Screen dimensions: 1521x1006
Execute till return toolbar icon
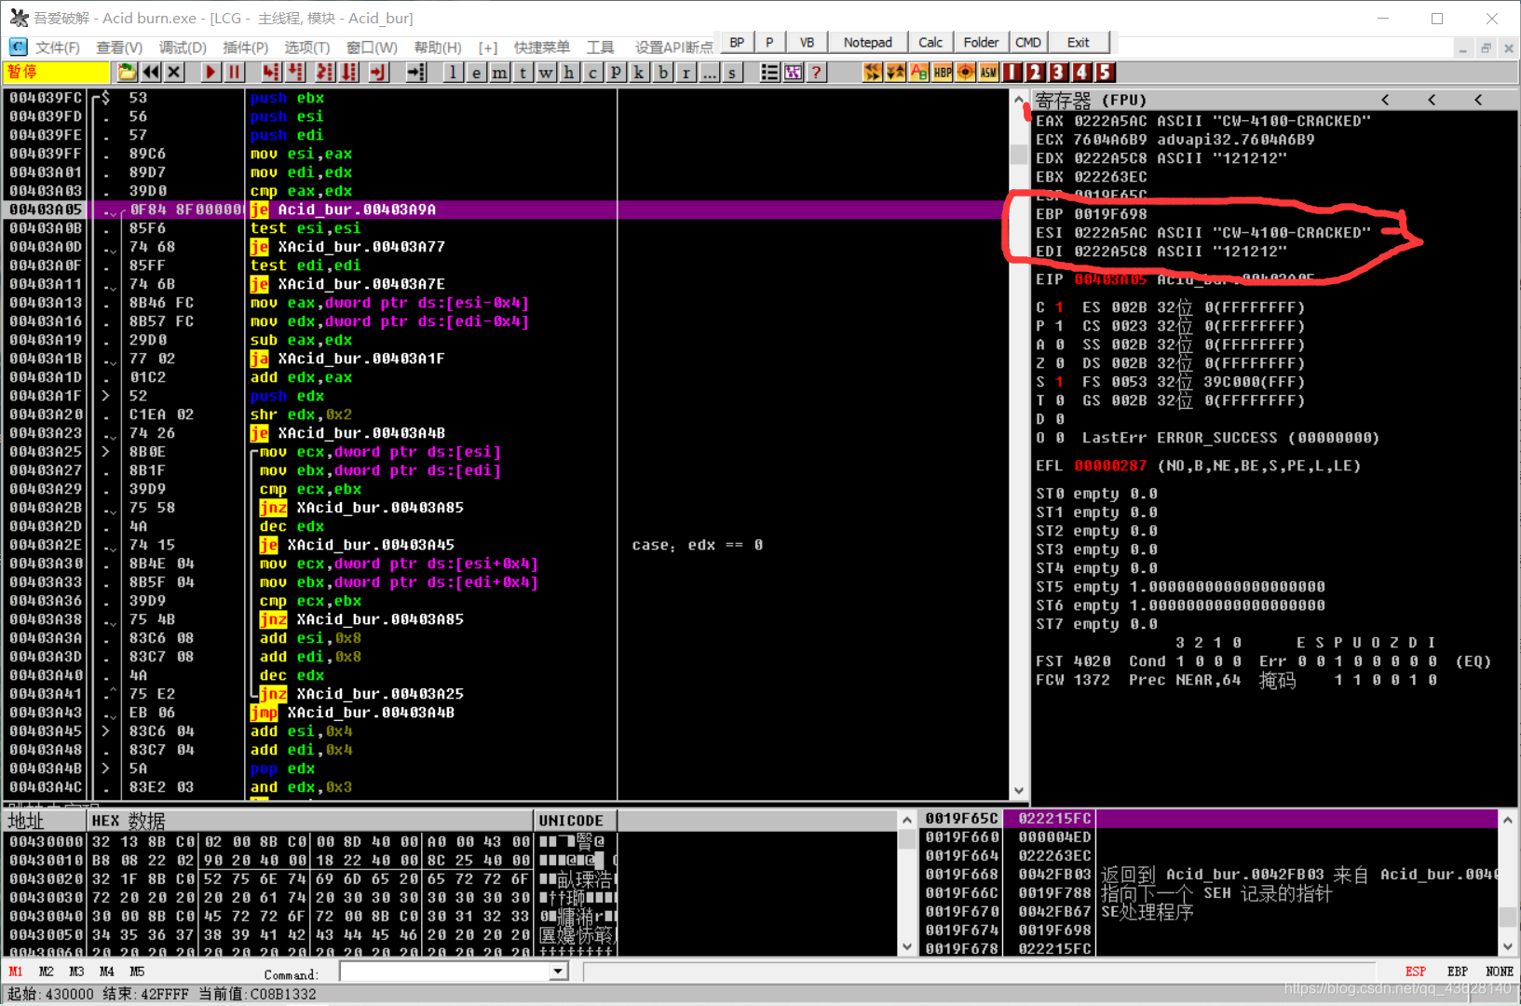(379, 72)
